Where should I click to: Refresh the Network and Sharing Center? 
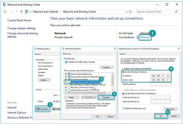(130, 12)
